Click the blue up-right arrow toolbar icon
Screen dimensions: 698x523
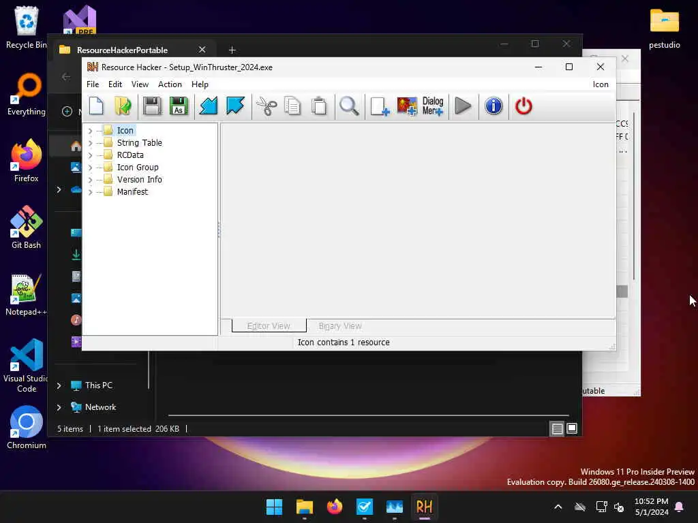pos(235,106)
